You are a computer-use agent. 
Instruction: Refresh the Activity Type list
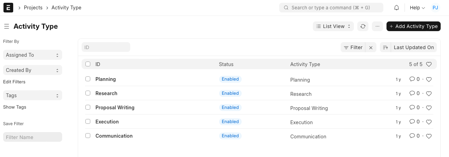tap(363, 26)
